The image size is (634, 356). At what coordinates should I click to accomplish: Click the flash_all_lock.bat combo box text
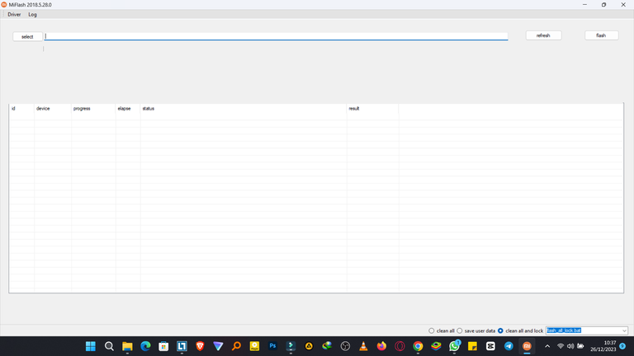(564, 330)
